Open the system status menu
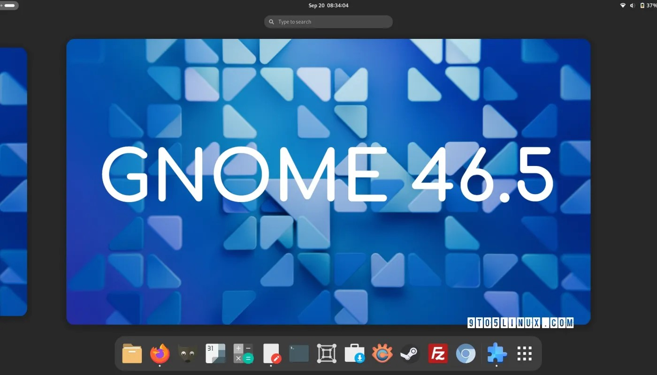The image size is (657, 375). (x=636, y=5)
